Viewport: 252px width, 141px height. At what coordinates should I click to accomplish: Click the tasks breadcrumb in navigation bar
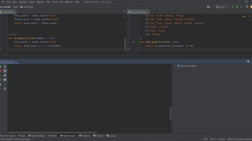coord(15,7)
